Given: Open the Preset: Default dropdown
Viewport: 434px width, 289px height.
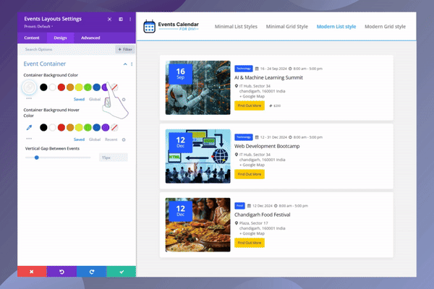Looking at the screenshot, I should [38, 27].
